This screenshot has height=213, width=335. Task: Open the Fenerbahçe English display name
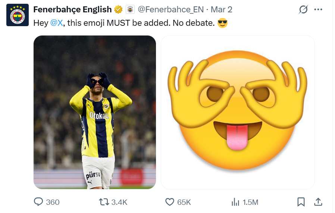point(72,9)
